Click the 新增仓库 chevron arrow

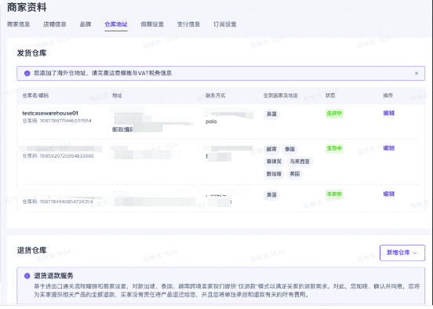pos(414,253)
